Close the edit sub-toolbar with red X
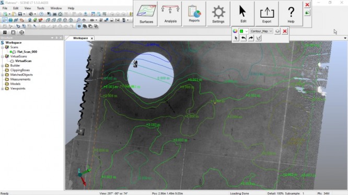The height and width of the screenshot is (195, 348). (x=285, y=31)
